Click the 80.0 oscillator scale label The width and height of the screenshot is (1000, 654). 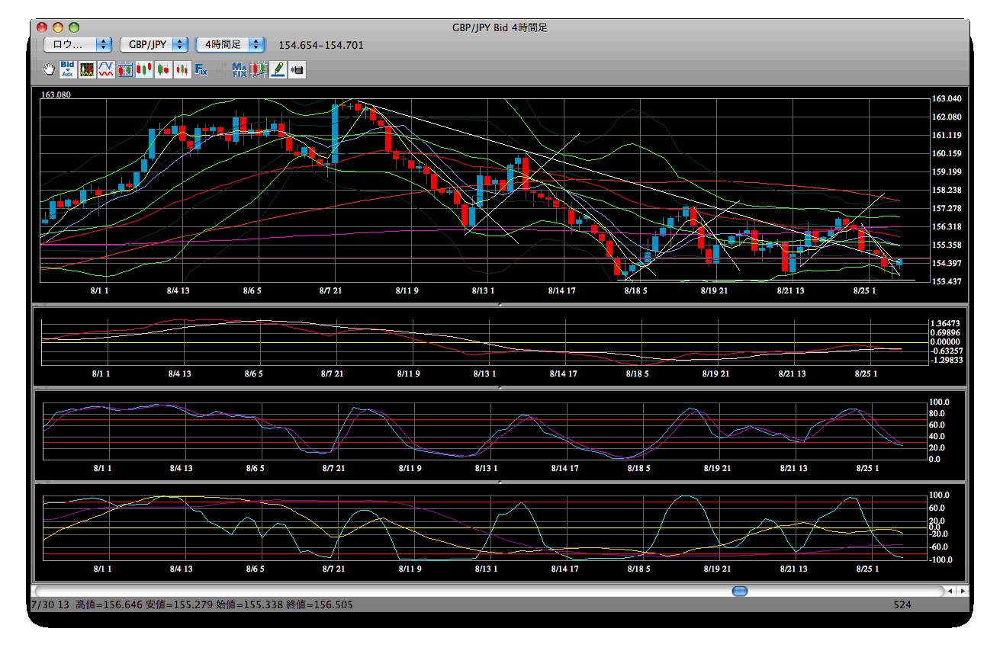tap(937, 414)
